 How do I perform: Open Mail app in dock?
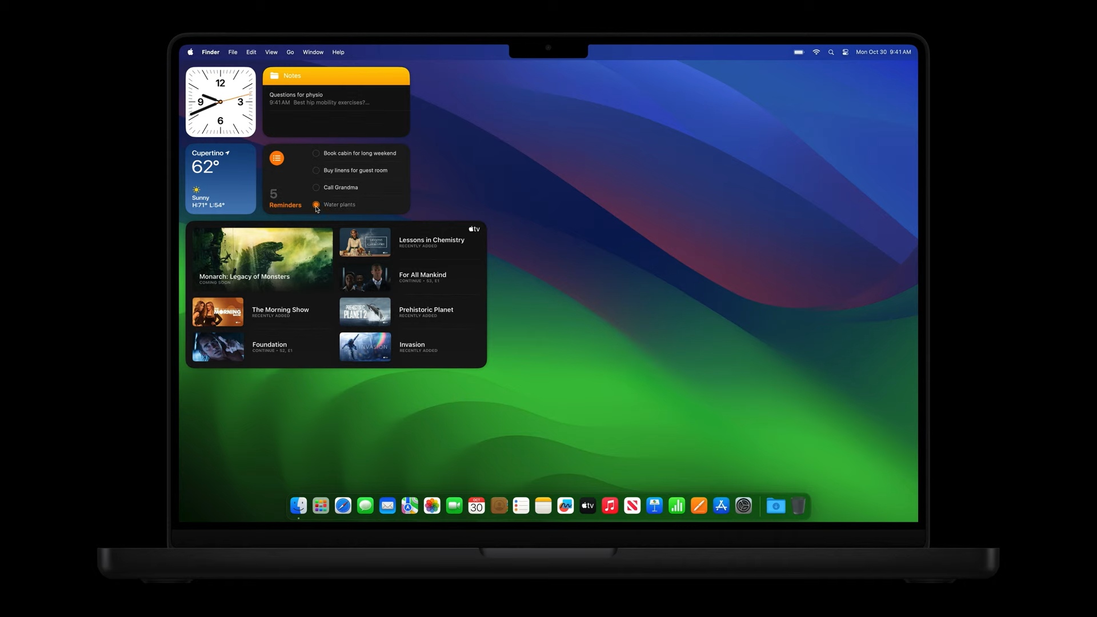pos(387,506)
